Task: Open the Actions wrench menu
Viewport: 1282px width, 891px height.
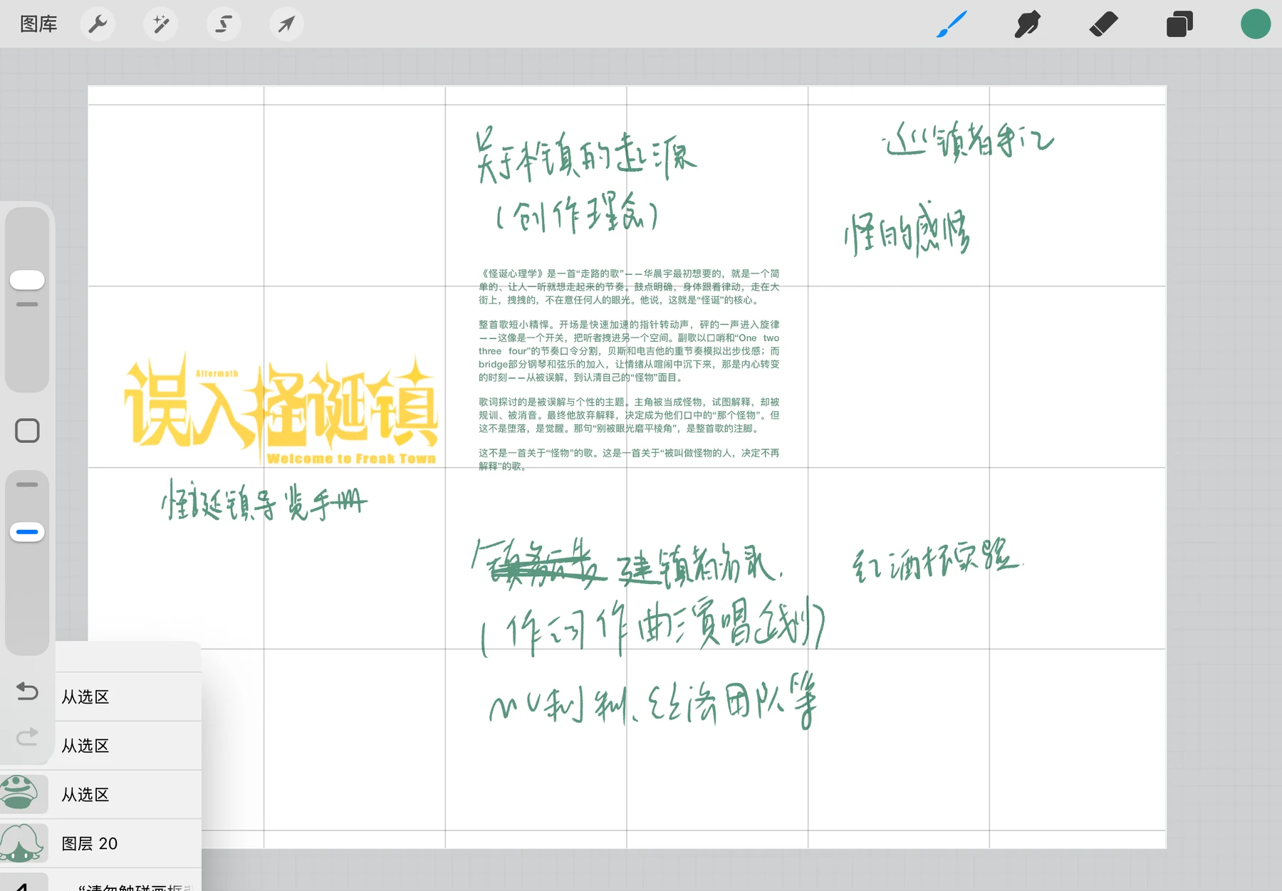Action: pyautogui.click(x=98, y=24)
